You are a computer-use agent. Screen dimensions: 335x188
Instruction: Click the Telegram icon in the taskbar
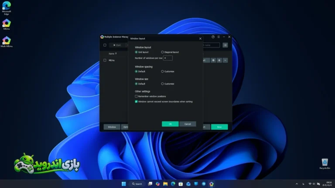204,184
